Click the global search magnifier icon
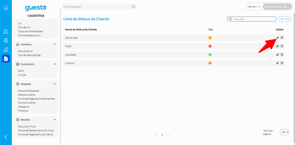 click(134, 7)
